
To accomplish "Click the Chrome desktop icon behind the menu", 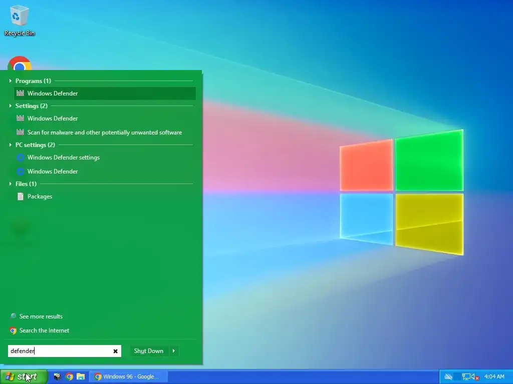I will click(x=20, y=63).
